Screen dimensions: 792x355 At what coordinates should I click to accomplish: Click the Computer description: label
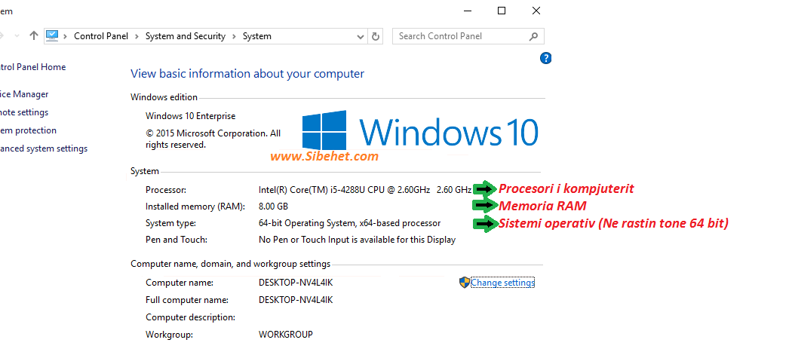pos(190,317)
